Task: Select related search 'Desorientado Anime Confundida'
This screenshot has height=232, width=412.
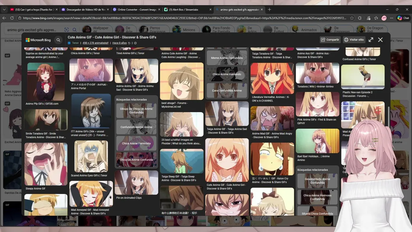Action: click(x=317, y=181)
